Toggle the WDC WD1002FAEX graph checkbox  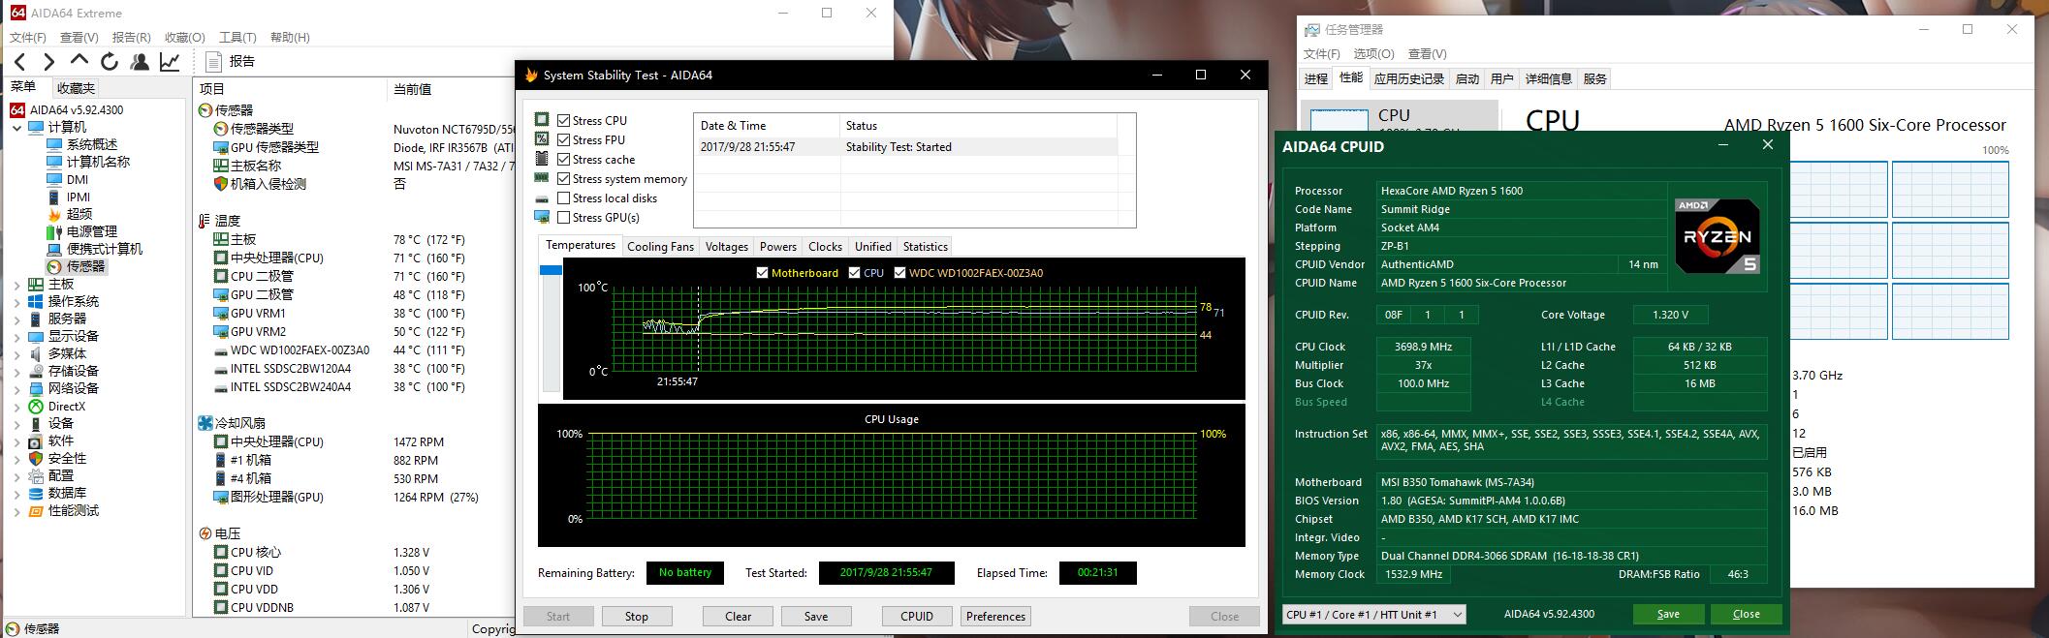click(899, 273)
